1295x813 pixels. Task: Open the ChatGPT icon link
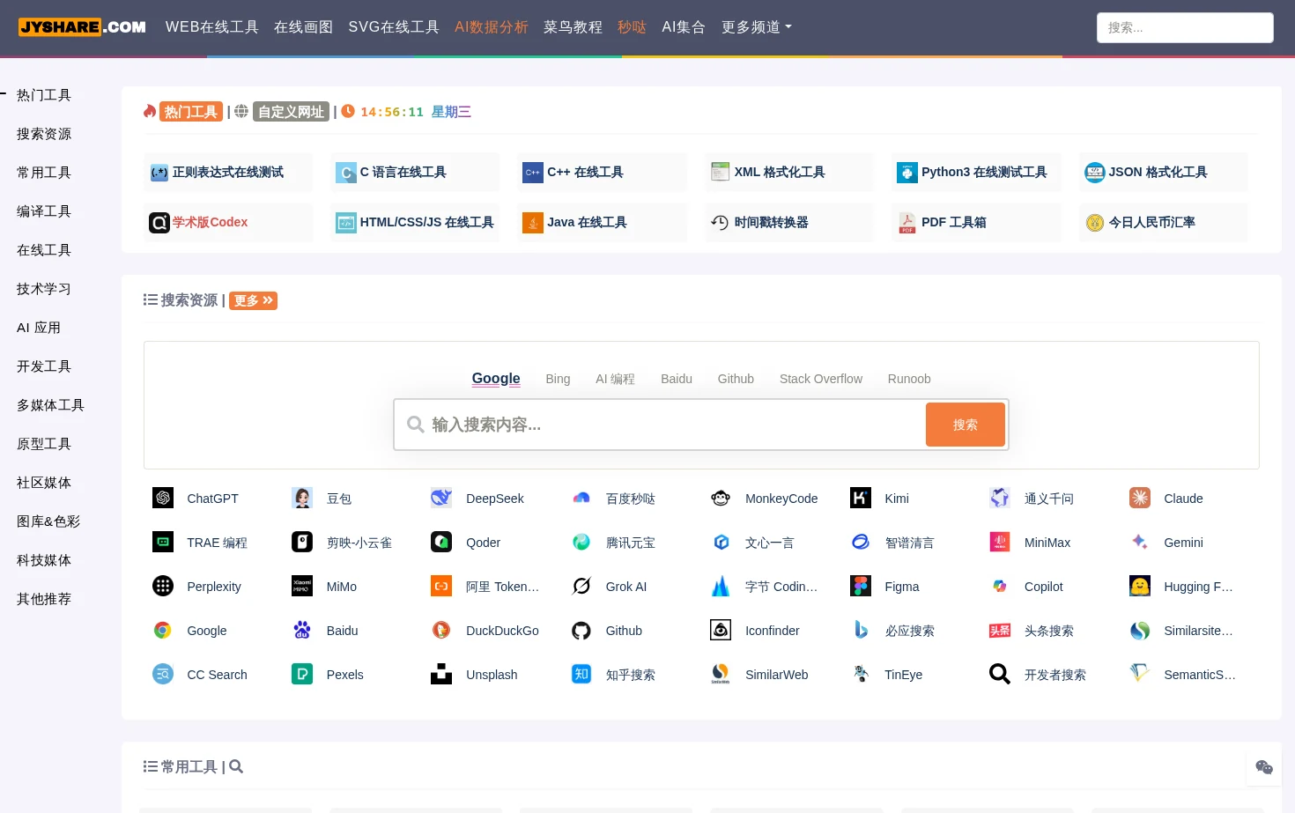pyautogui.click(x=163, y=499)
